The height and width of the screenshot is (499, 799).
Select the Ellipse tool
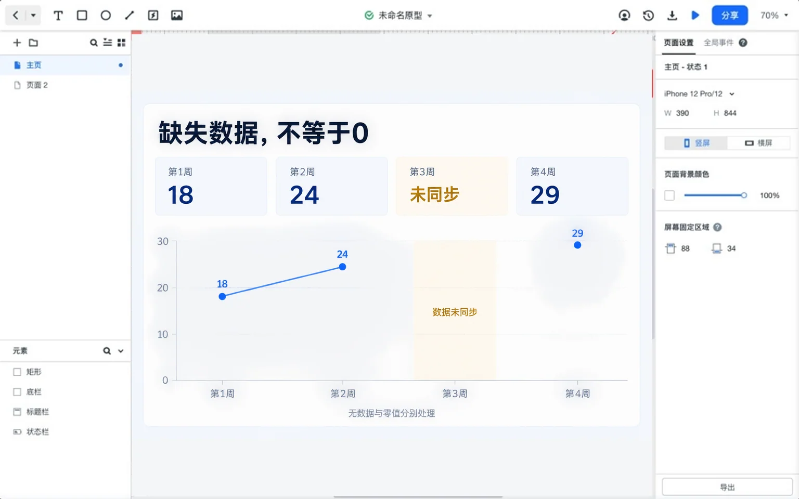tap(106, 16)
